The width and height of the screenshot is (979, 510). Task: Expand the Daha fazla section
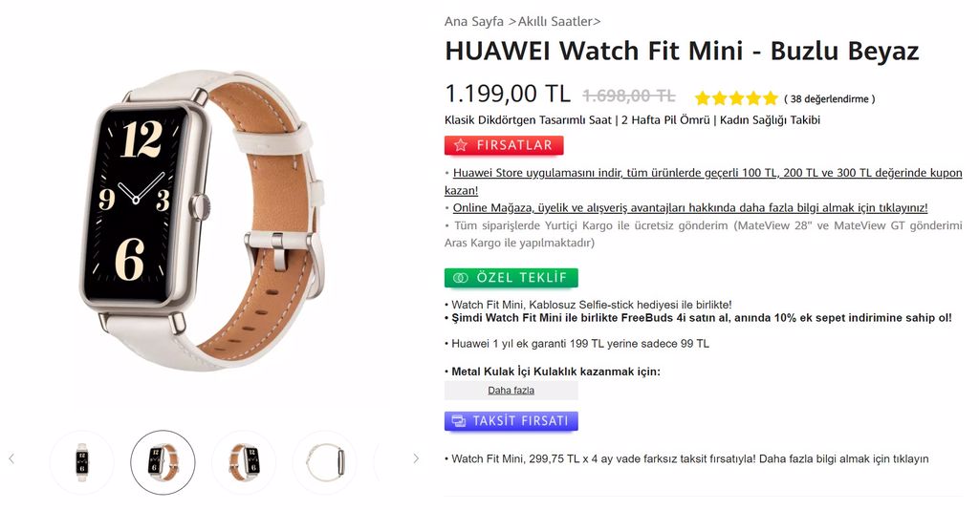511,391
